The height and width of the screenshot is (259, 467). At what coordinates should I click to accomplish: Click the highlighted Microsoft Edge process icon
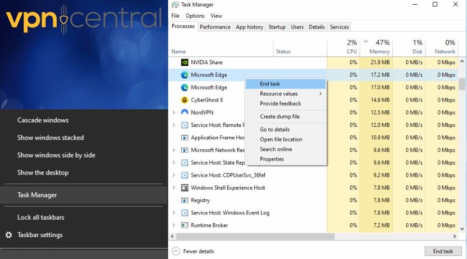pyautogui.click(x=185, y=75)
